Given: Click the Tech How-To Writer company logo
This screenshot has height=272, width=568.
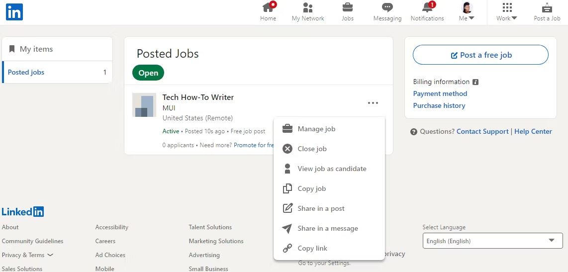Looking at the screenshot, I should 144,105.
